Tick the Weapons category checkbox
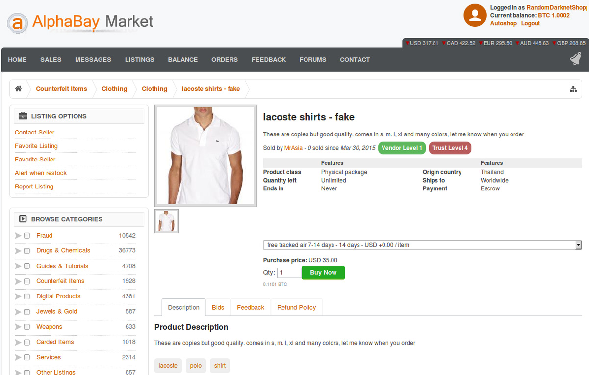589x375 pixels. point(27,327)
